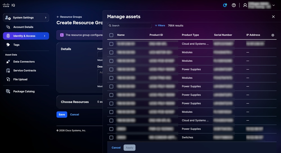Click the Choose Resources section heading
The height and width of the screenshot is (153, 281).
coord(75,102)
